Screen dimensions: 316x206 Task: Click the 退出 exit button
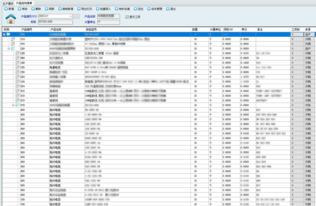pyautogui.click(x=171, y=9)
